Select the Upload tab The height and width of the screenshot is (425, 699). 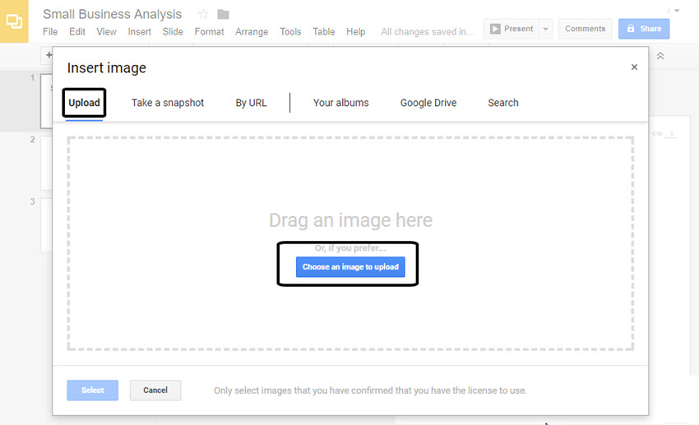point(84,103)
